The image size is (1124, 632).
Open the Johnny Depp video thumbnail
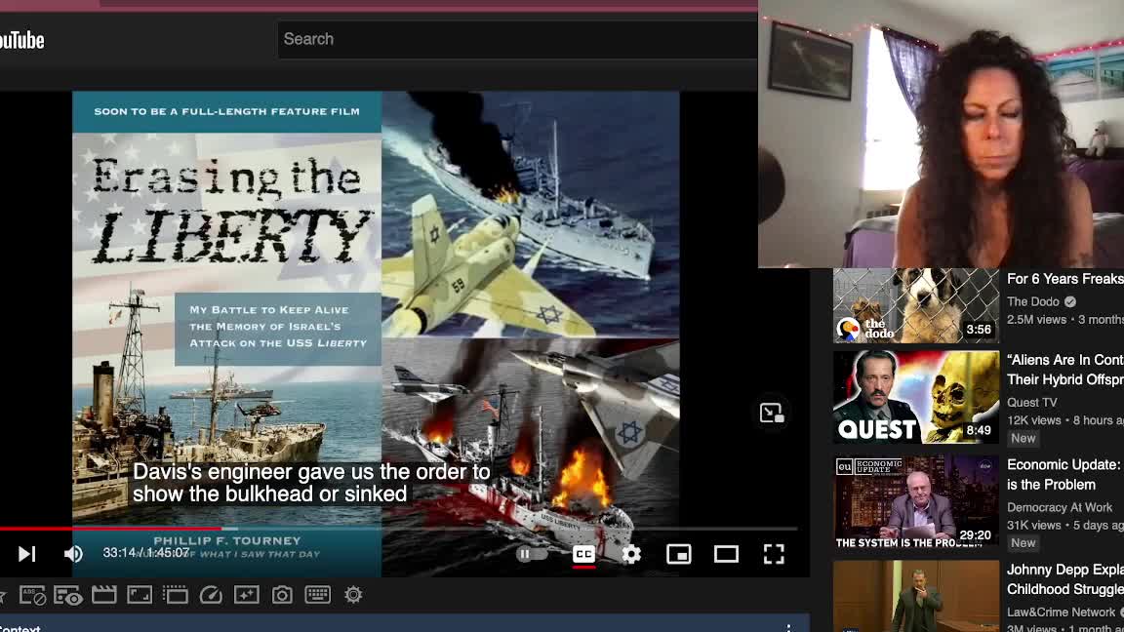(x=916, y=596)
